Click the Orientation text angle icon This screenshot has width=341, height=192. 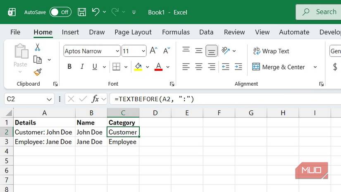point(226,51)
